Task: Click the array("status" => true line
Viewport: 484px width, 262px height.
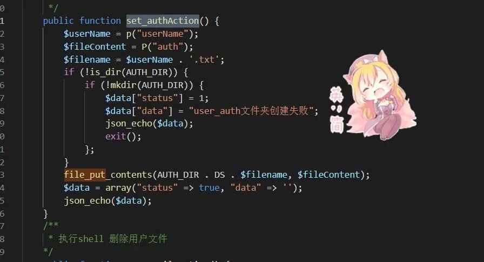Action: (183, 188)
